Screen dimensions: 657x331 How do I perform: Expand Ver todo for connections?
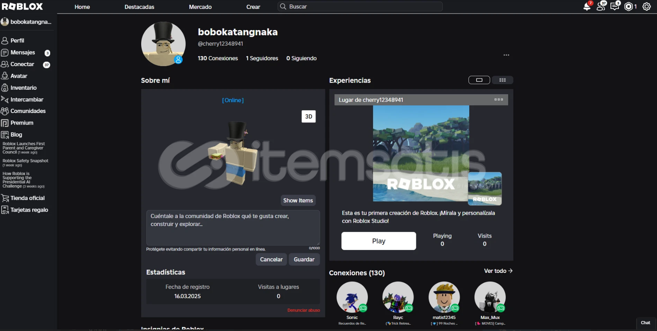point(498,271)
